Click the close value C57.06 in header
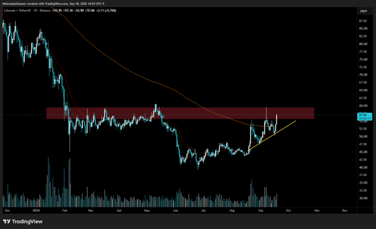 click(90, 11)
